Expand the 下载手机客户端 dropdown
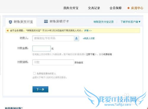The height and width of the screenshot is (109, 148). click(x=131, y=22)
